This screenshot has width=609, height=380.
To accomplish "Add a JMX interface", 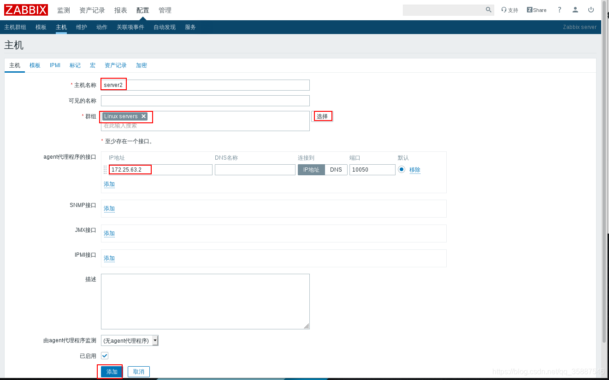I will (109, 233).
